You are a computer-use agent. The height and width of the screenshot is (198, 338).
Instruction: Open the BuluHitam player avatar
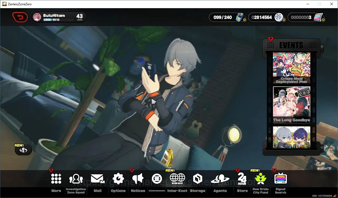[x=37, y=17]
